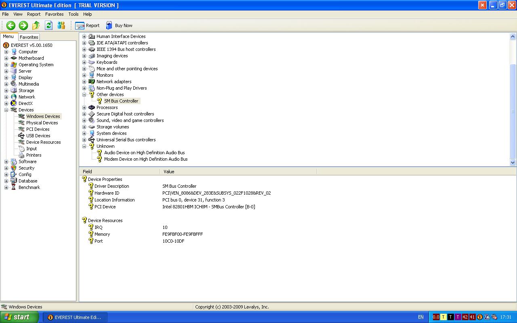
Task: Select the SM Bus Controller tree item
Action: coord(121,101)
